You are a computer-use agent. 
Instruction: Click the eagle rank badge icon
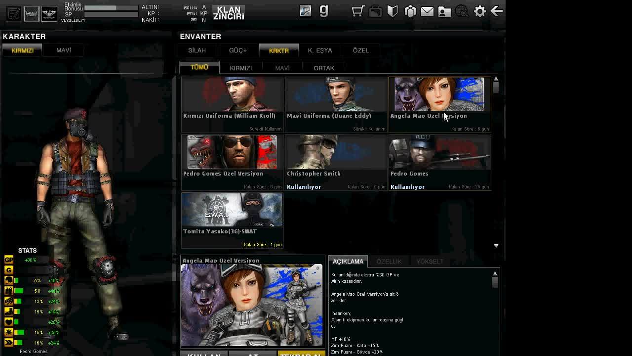(x=49, y=13)
